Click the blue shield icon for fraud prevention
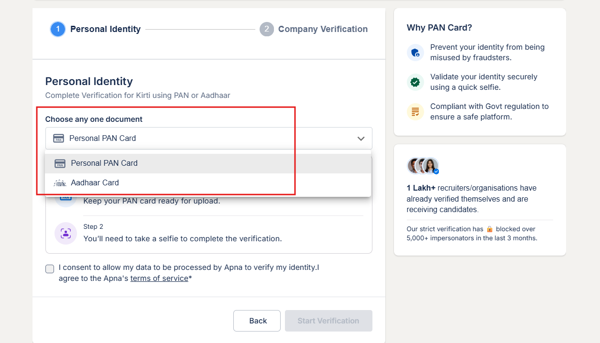 (415, 53)
